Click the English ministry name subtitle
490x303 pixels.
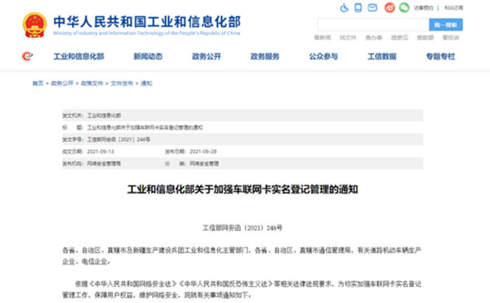pyautogui.click(x=146, y=33)
